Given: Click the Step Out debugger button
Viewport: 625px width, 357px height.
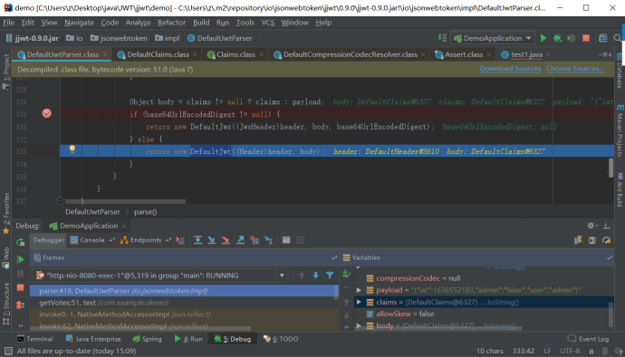Looking at the screenshot, I should tap(240, 240).
